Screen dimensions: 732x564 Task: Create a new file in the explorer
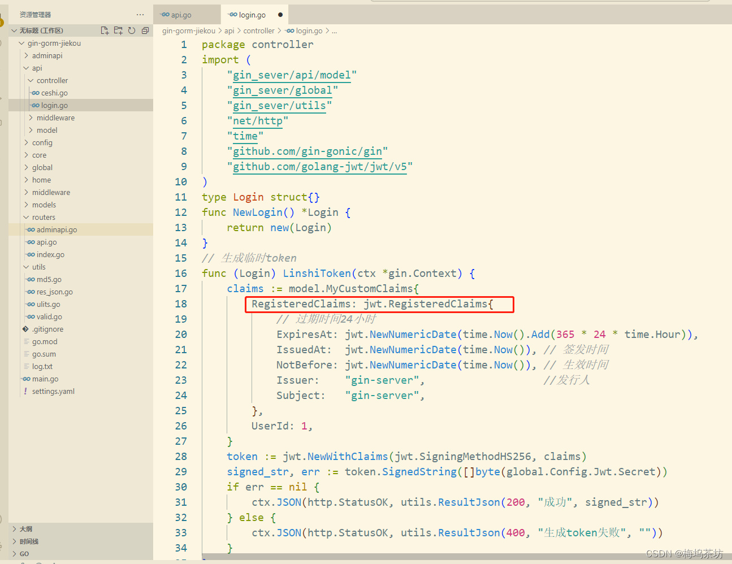(105, 30)
